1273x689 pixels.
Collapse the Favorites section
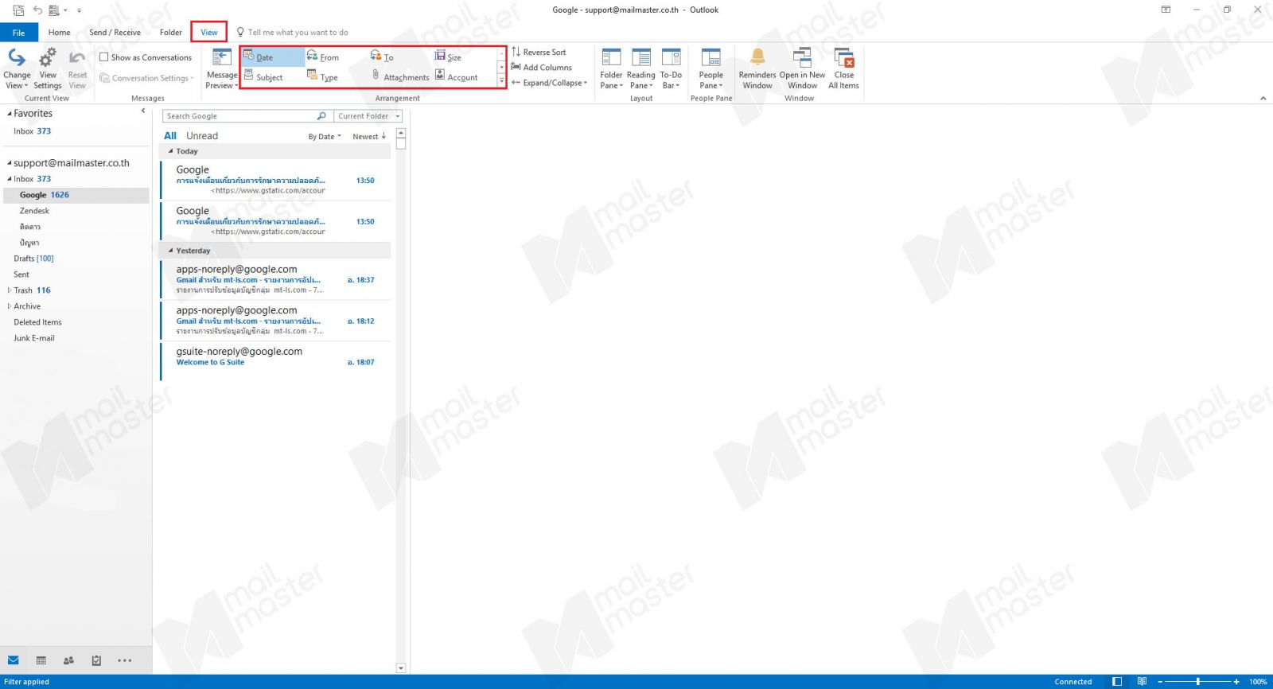click(x=9, y=114)
